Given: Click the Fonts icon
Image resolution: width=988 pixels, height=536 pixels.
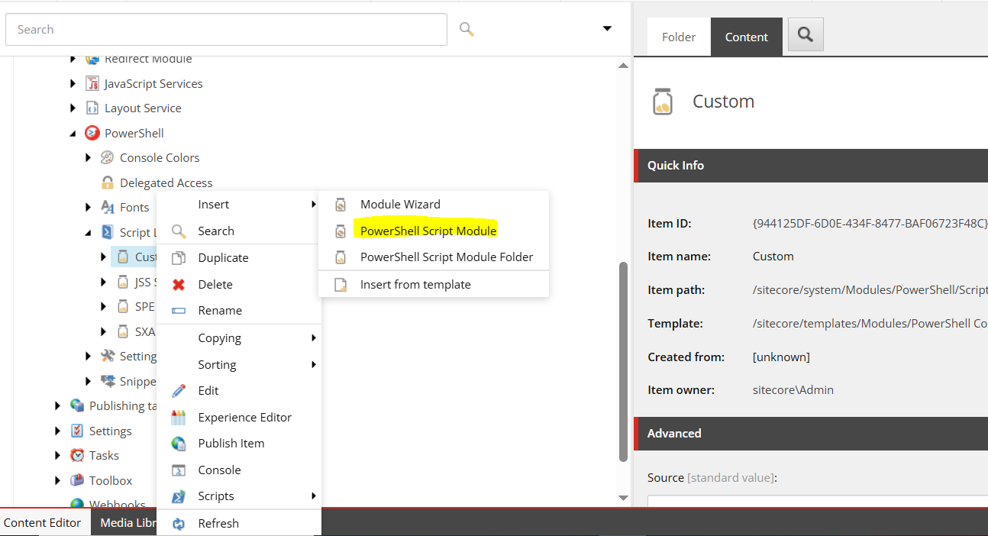Looking at the screenshot, I should [x=108, y=207].
